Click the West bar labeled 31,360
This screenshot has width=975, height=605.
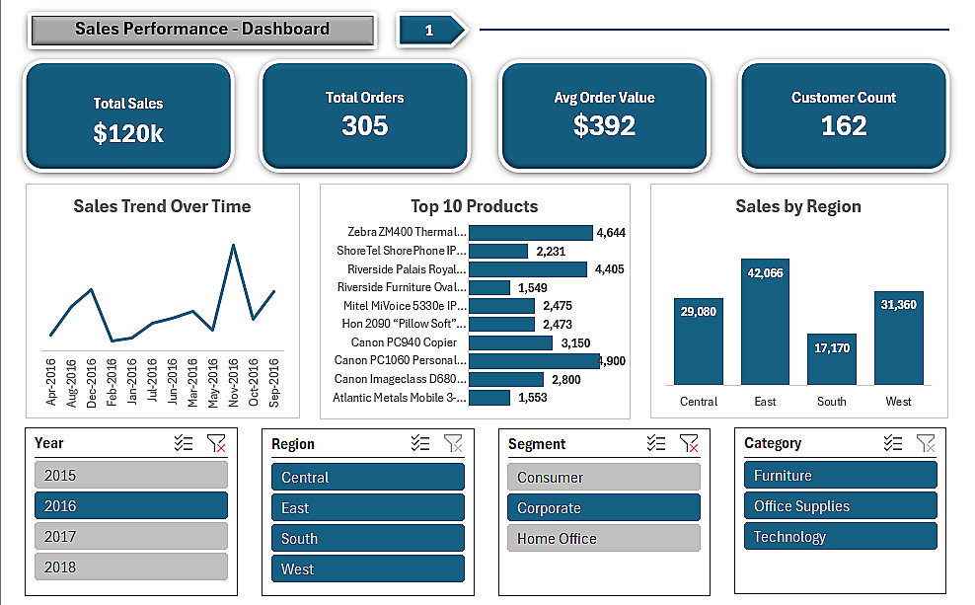tap(898, 338)
